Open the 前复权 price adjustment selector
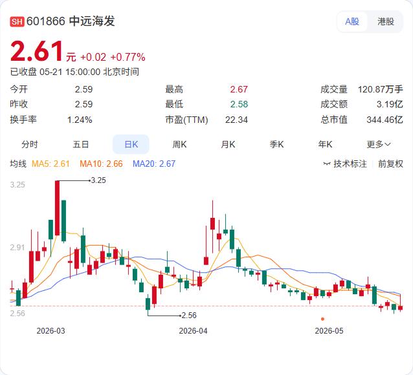 [x=390, y=164]
